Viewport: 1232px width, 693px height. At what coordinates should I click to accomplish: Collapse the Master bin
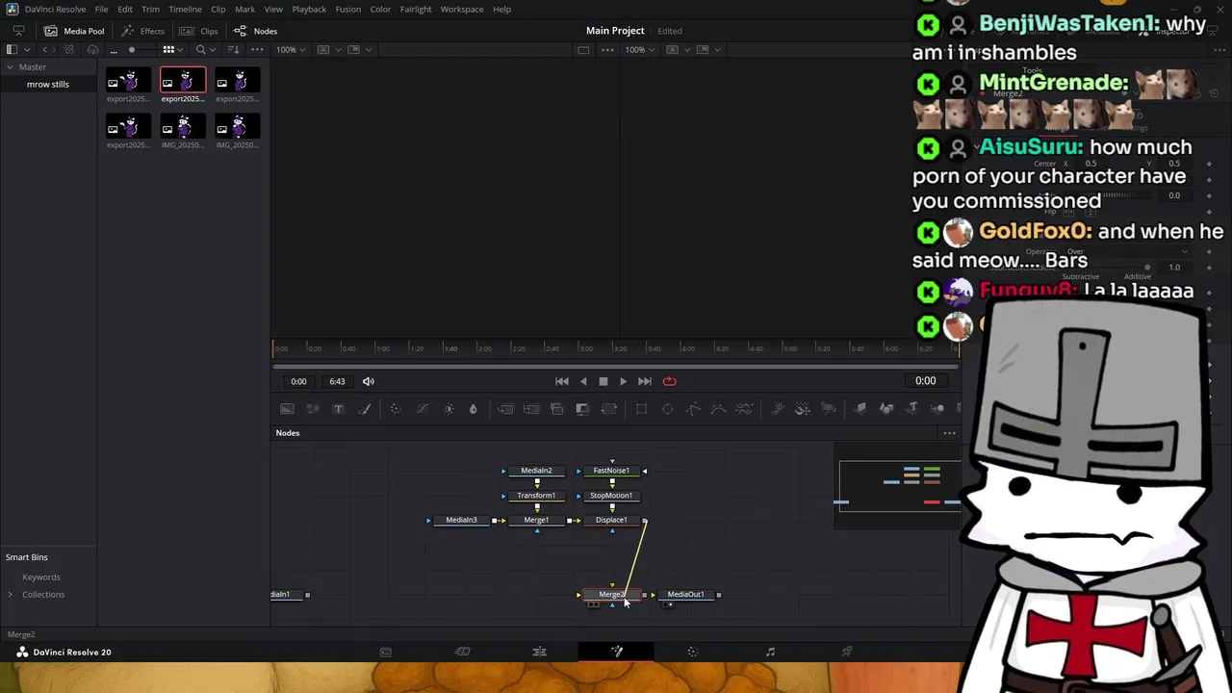click(10, 66)
